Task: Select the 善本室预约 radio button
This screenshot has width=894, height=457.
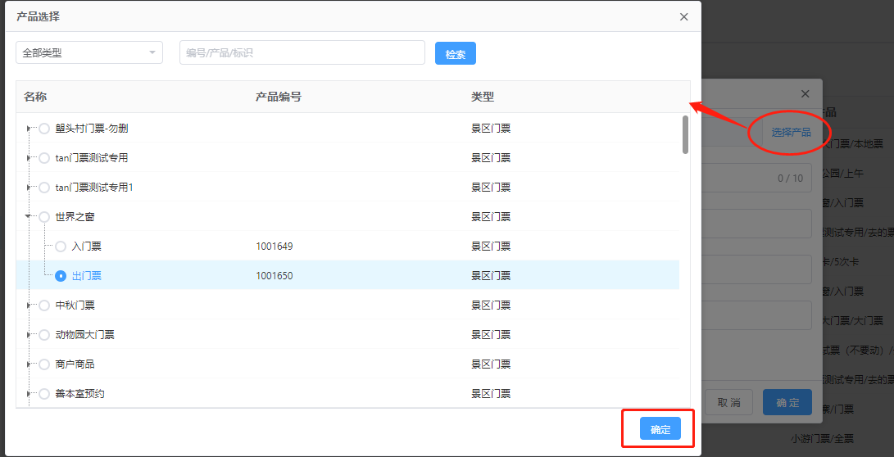Action: [44, 394]
